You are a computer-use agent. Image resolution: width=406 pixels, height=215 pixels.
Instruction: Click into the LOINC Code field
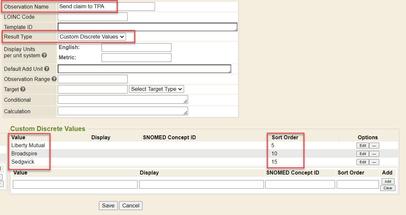coord(92,17)
